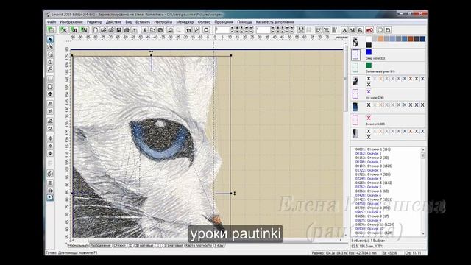Image resolution: width=471 pixels, height=265 pixels.
Task: Click the print toolbar icon
Action: pyautogui.click(x=127, y=30)
